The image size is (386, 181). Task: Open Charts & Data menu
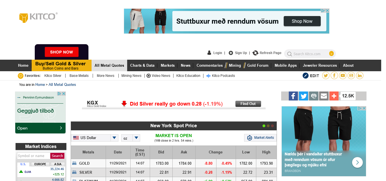coord(142,65)
